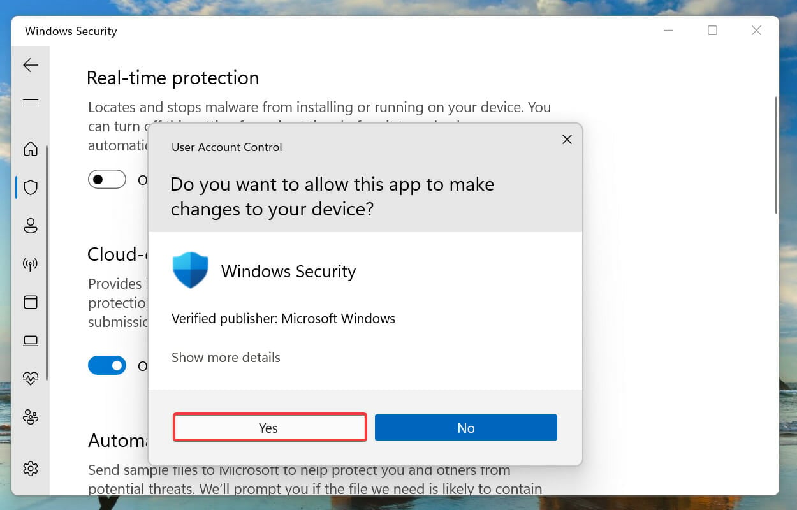This screenshot has width=797, height=510.
Task: Open Settings gear icon in sidebar
Action: click(x=31, y=469)
